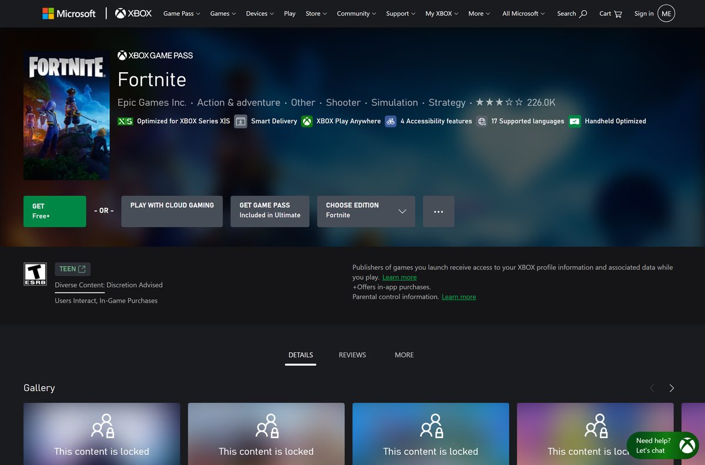The image size is (705, 465).
Task: Click the Xbox Game Pass logo badge
Action: click(x=155, y=55)
